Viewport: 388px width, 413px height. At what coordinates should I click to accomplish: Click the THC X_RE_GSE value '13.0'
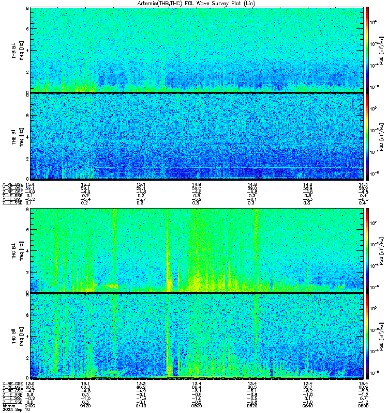tap(30, 384)
